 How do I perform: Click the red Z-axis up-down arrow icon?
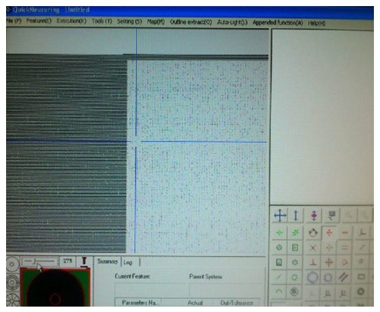[314, 215]
